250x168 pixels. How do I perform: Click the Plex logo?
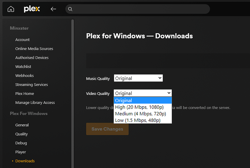32,9
